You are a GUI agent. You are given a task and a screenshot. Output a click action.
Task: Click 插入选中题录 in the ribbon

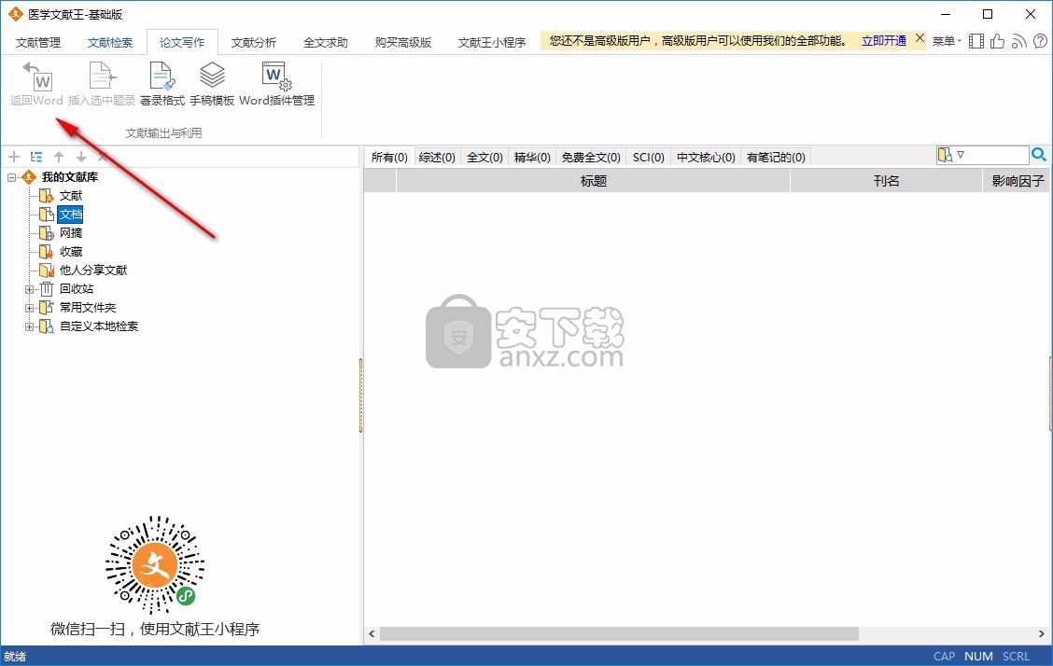(x=102, y=85)
